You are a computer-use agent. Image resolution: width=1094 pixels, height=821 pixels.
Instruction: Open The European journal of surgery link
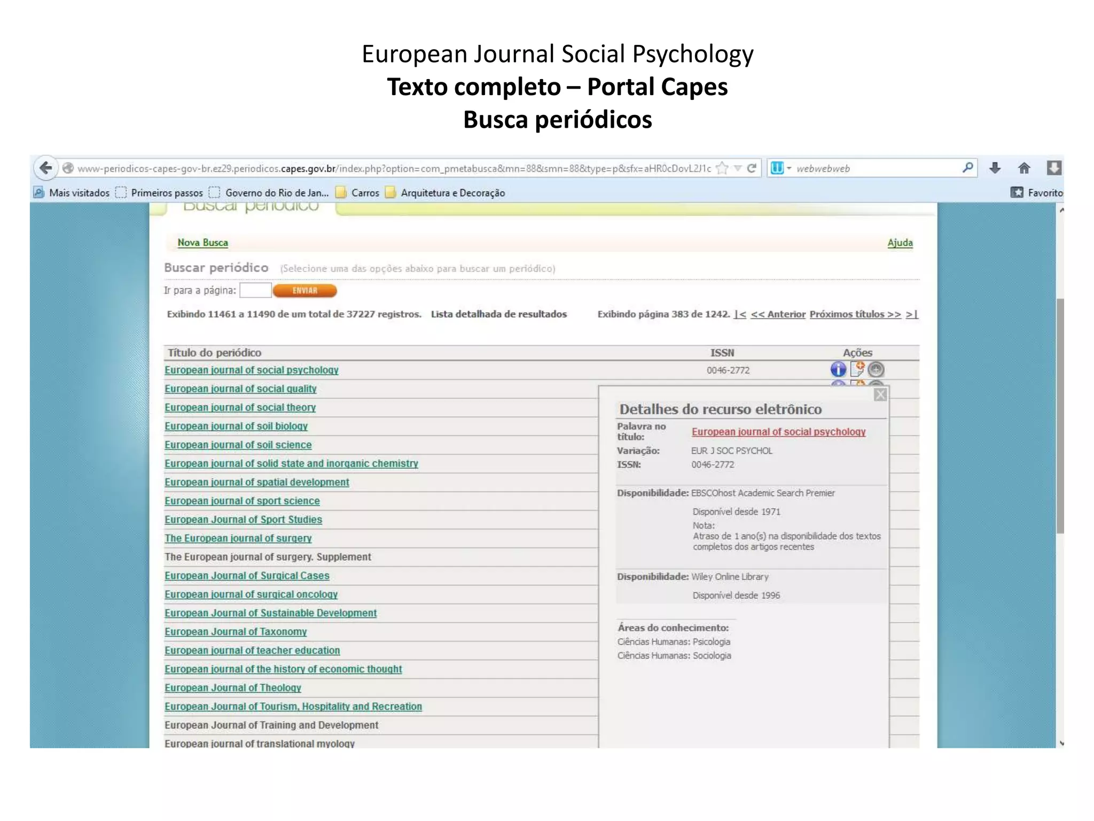click(x=238, y=539)
